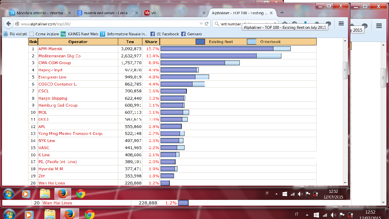Viewport: 389px width, 219px height.
Task: Close the maersk eee vessel tab
Action: (137, 13)
